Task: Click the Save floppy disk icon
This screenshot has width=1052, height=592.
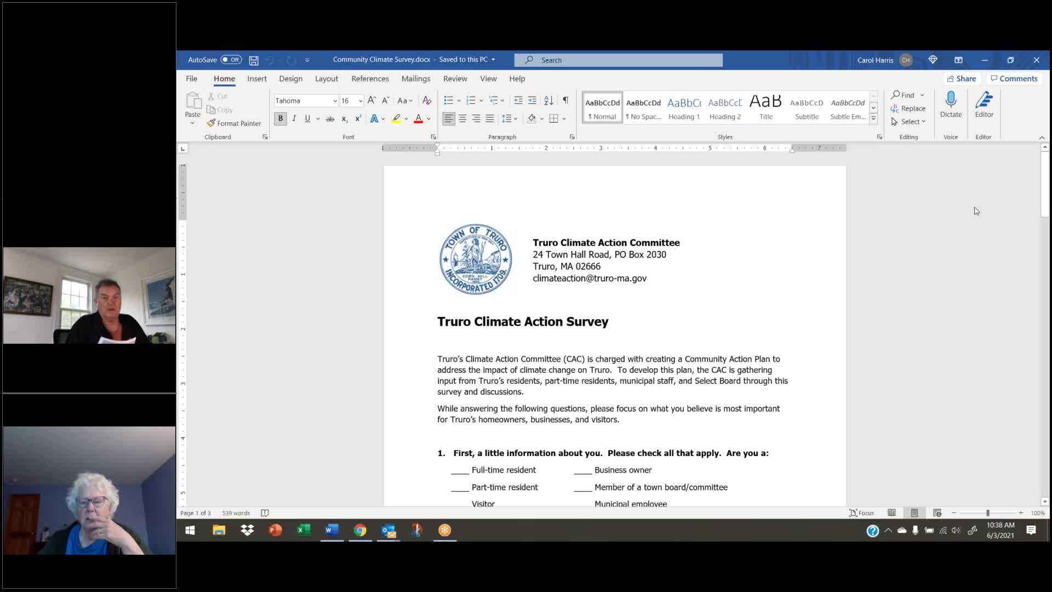Action: coord(254,60)
